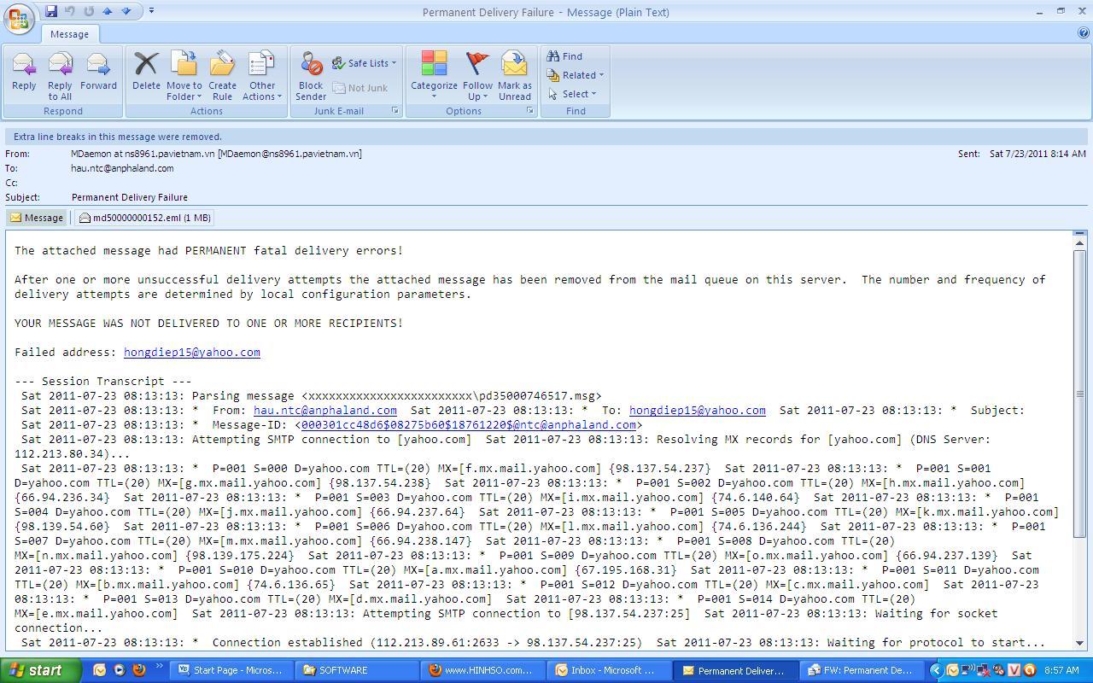Click the taskbar clock 8:57 AM

pyautogui.click(x=1061, y=670)
